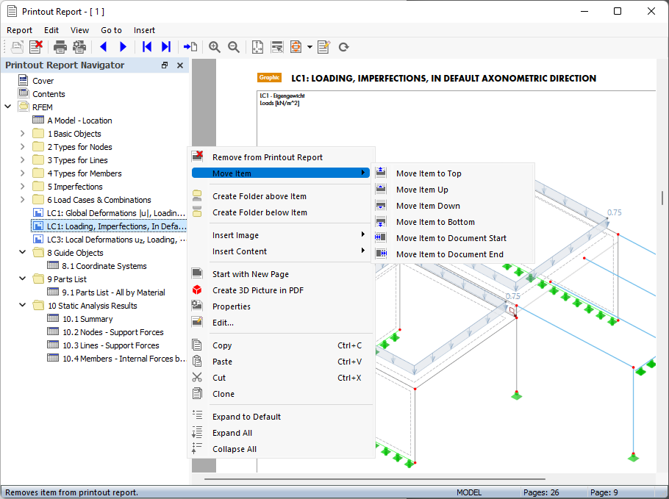Viewport: 669px width, 499px height.
Task: Collapse 10 Static Analysis Results folder
Action: (x=23, y=306)
